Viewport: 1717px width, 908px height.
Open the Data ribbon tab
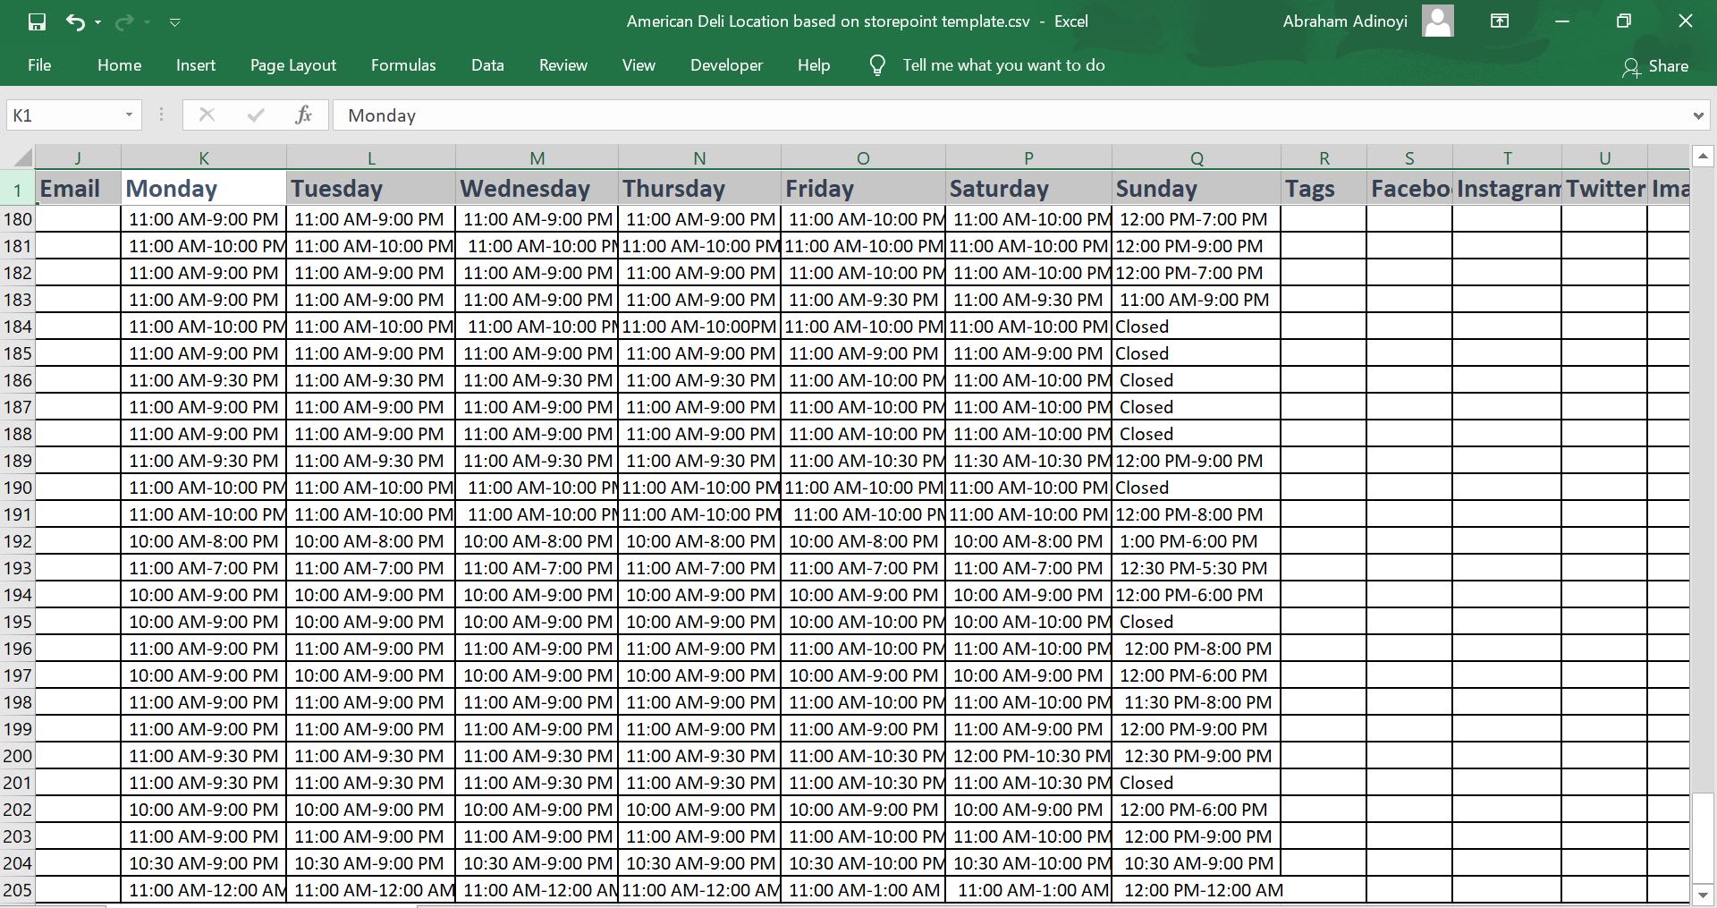487,65
